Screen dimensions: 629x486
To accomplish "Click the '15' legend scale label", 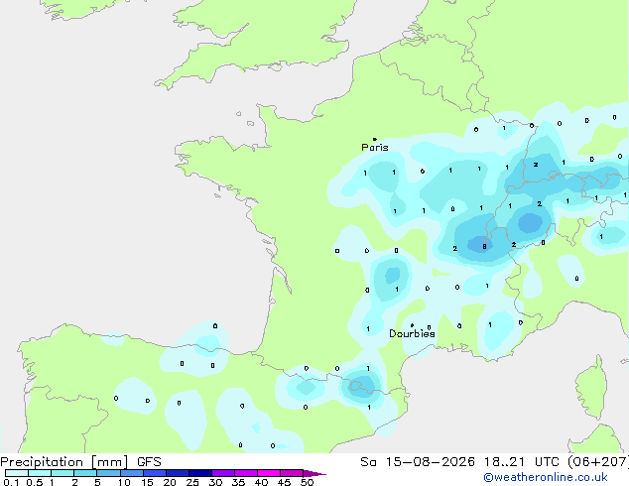I will pos(147,482).
